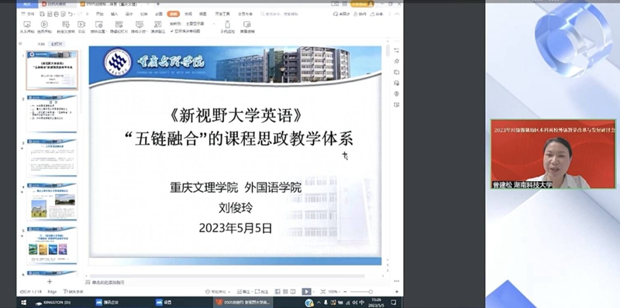Start slideshow from current slide (当页开始)

point(44,27)
